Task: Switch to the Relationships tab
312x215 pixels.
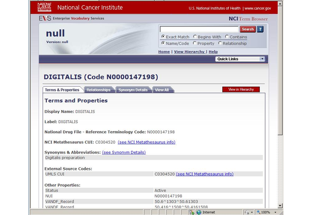Action: point(98,90)
